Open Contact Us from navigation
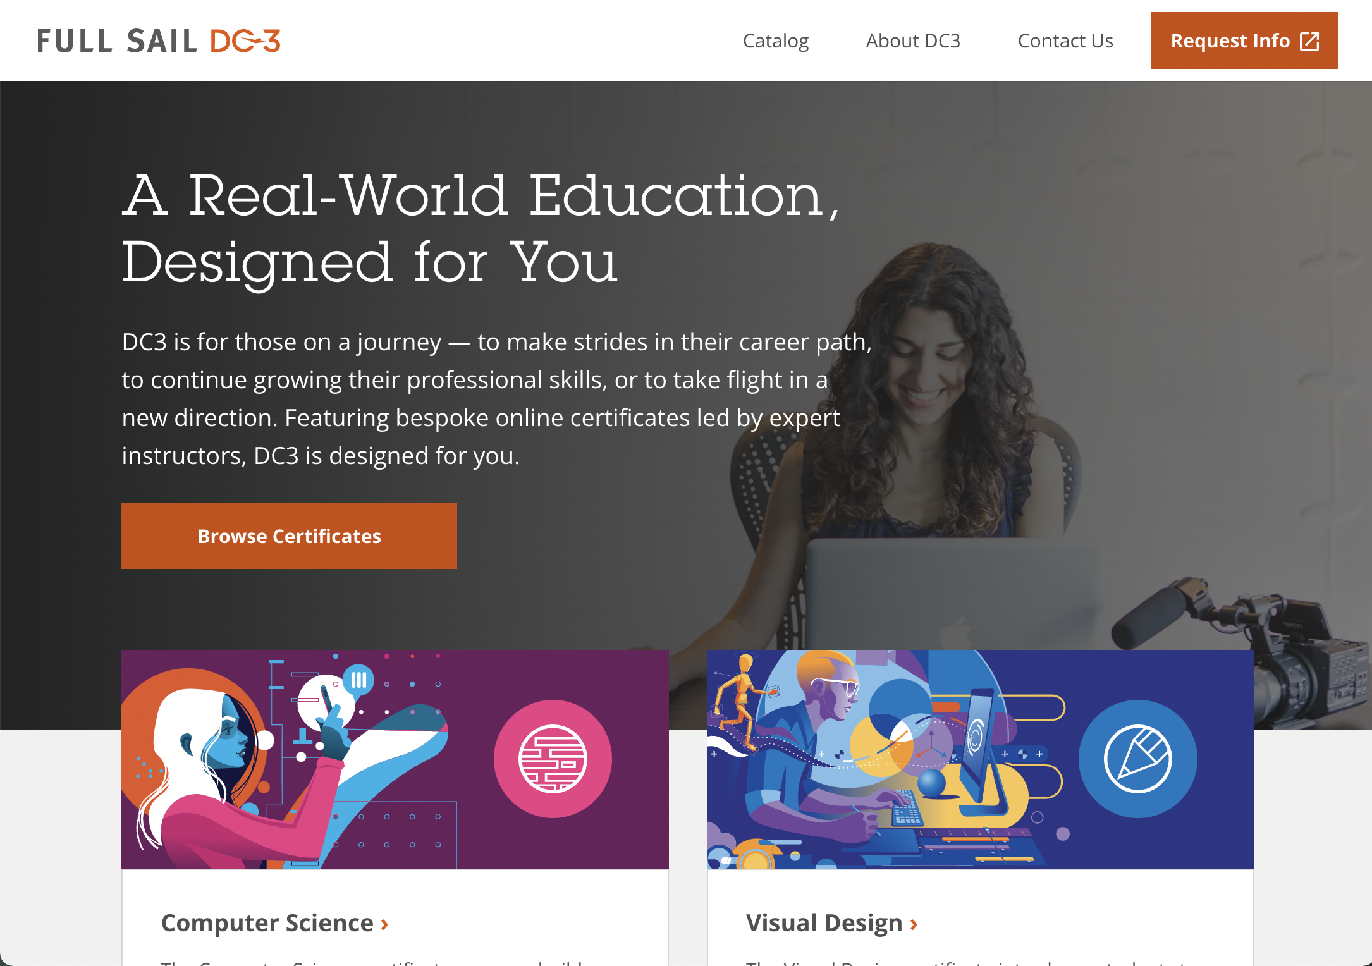Screen dimensions: 1372x966 coord(1065,40)
